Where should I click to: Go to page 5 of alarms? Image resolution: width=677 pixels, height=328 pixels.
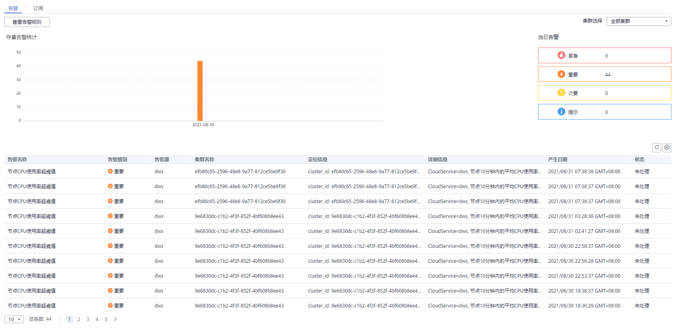[106, 320]
